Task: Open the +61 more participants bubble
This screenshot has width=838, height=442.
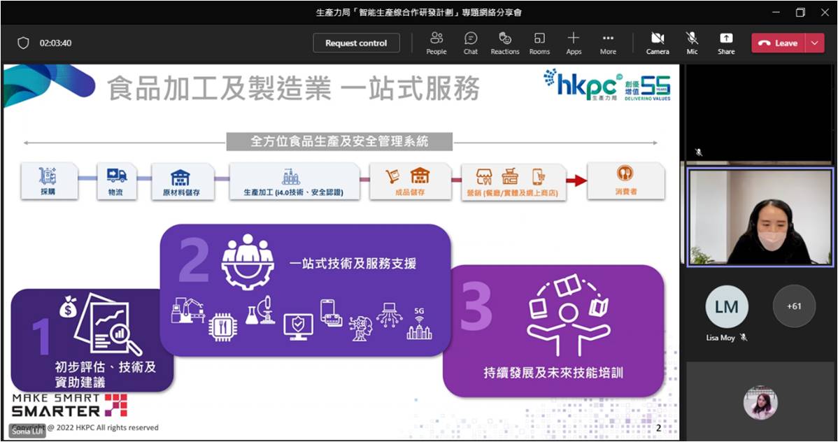Action: [794, 306]
